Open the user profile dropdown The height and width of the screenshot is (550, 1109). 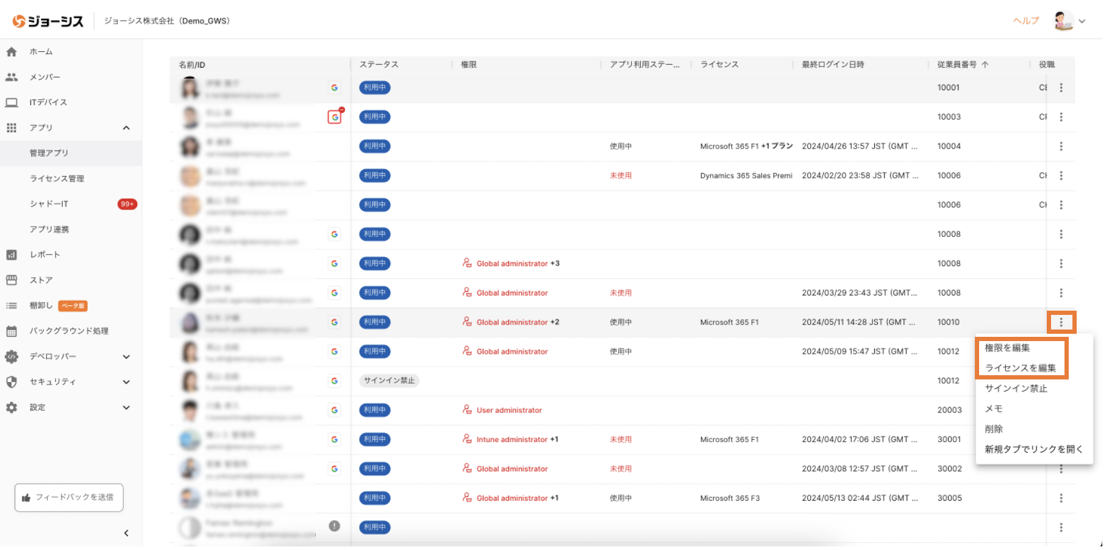pos(1070,21)
